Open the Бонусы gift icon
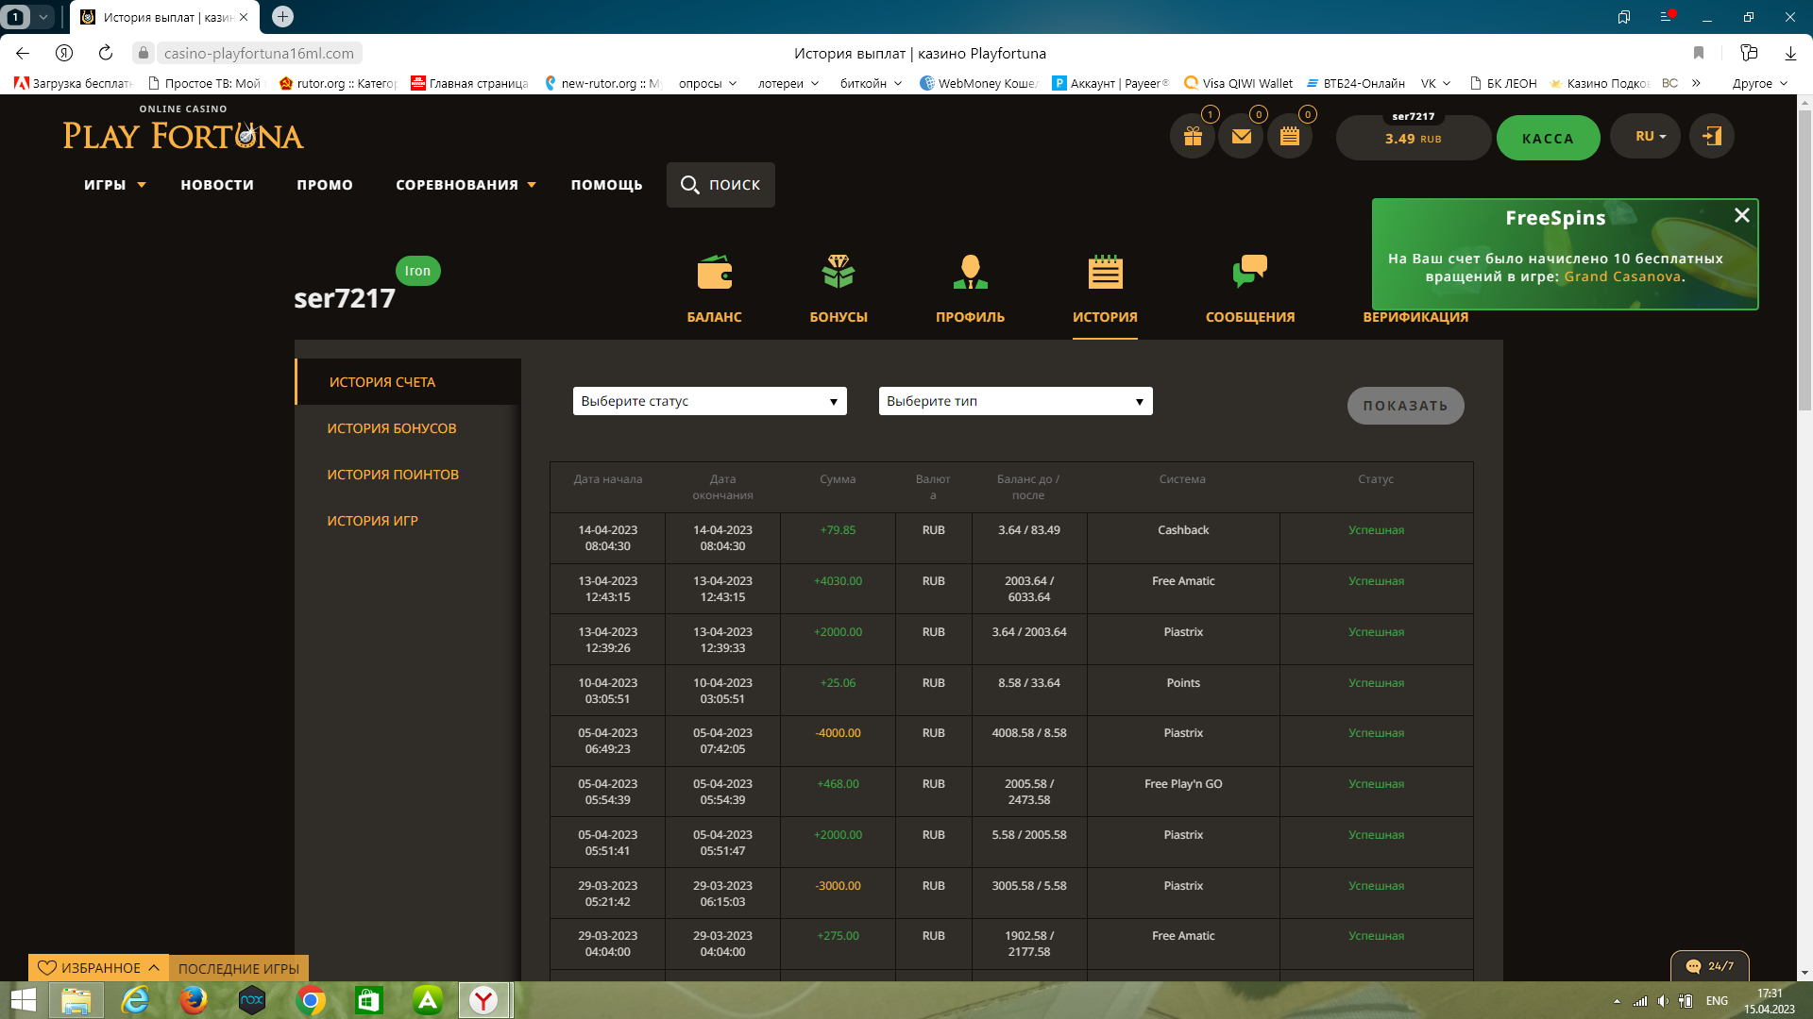The width and height of the screenshot is (1813, 1019). pyautogui.click(x=838, y=273)
